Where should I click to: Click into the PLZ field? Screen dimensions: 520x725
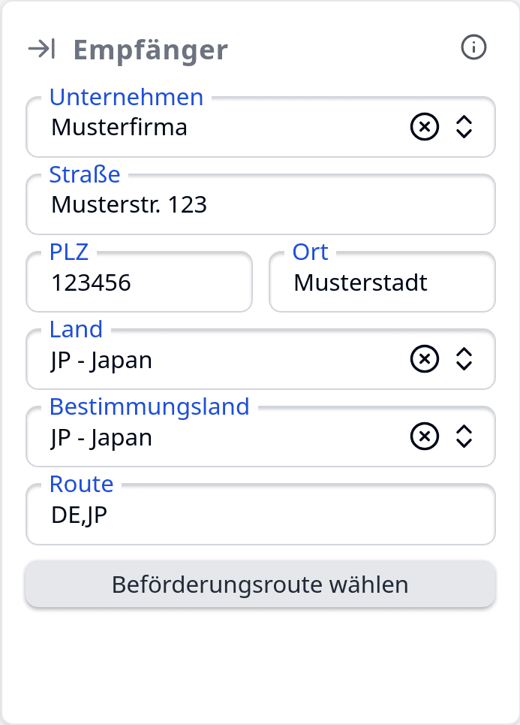click(139, 282)
